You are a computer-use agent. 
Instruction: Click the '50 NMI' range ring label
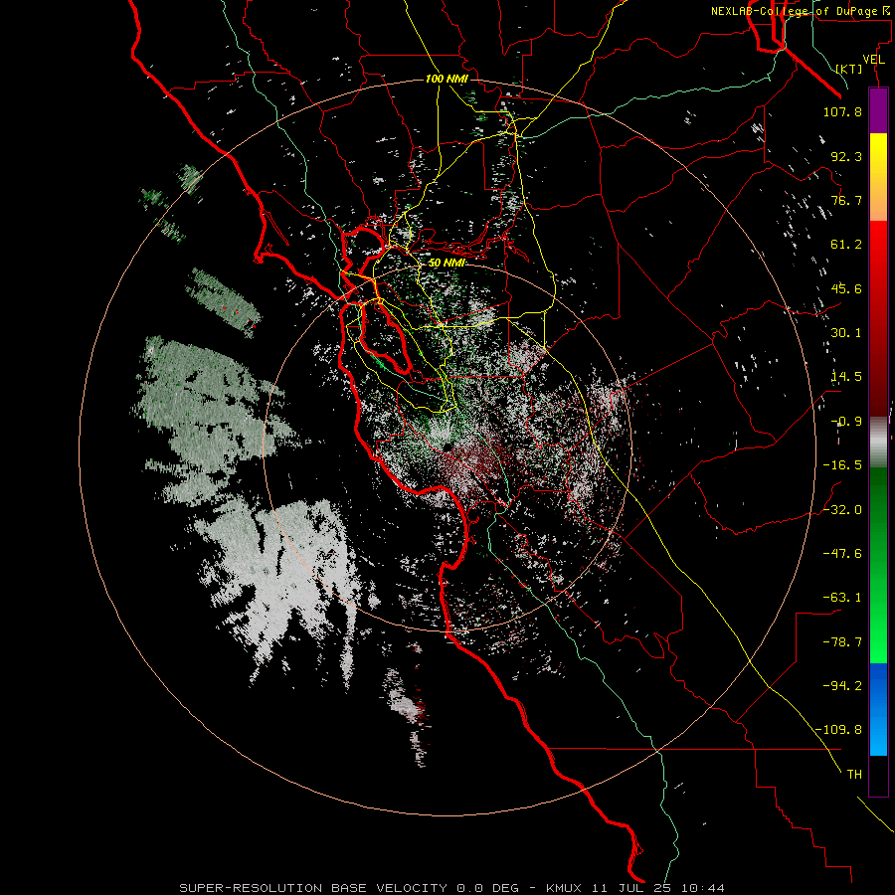(x=447, y=263)
